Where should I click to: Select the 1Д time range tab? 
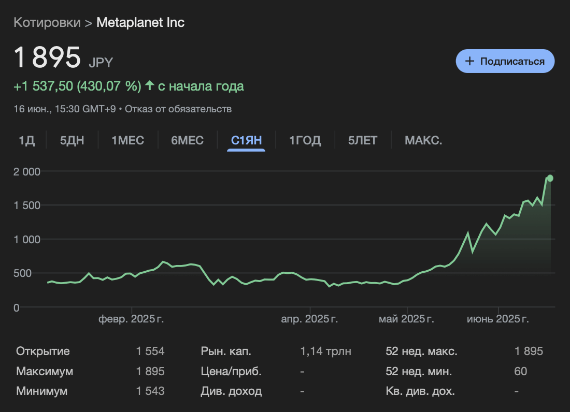coord(27,140)
